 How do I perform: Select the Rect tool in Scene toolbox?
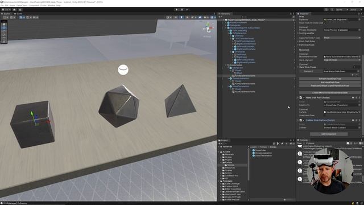pos(4,38)
